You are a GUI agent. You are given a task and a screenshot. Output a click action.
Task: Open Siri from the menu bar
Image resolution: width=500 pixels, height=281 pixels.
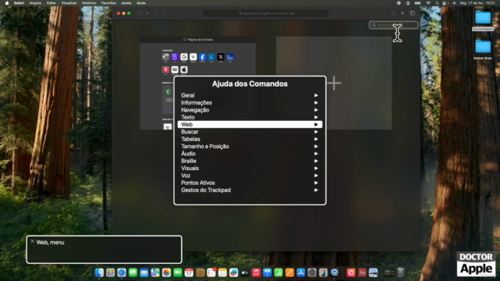coord(454,3)
